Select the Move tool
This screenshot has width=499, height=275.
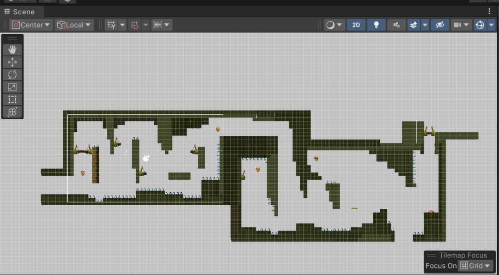coord(12,62)
